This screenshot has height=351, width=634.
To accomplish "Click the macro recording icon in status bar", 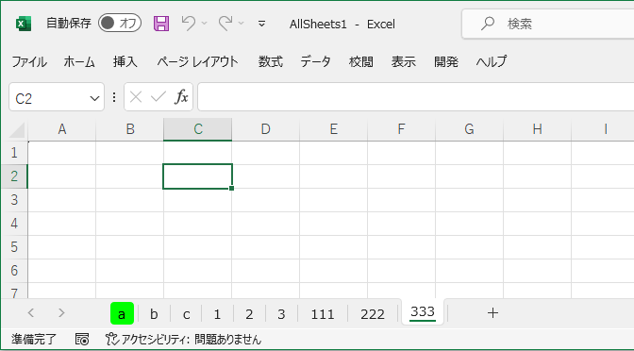I will click(82, 340).
